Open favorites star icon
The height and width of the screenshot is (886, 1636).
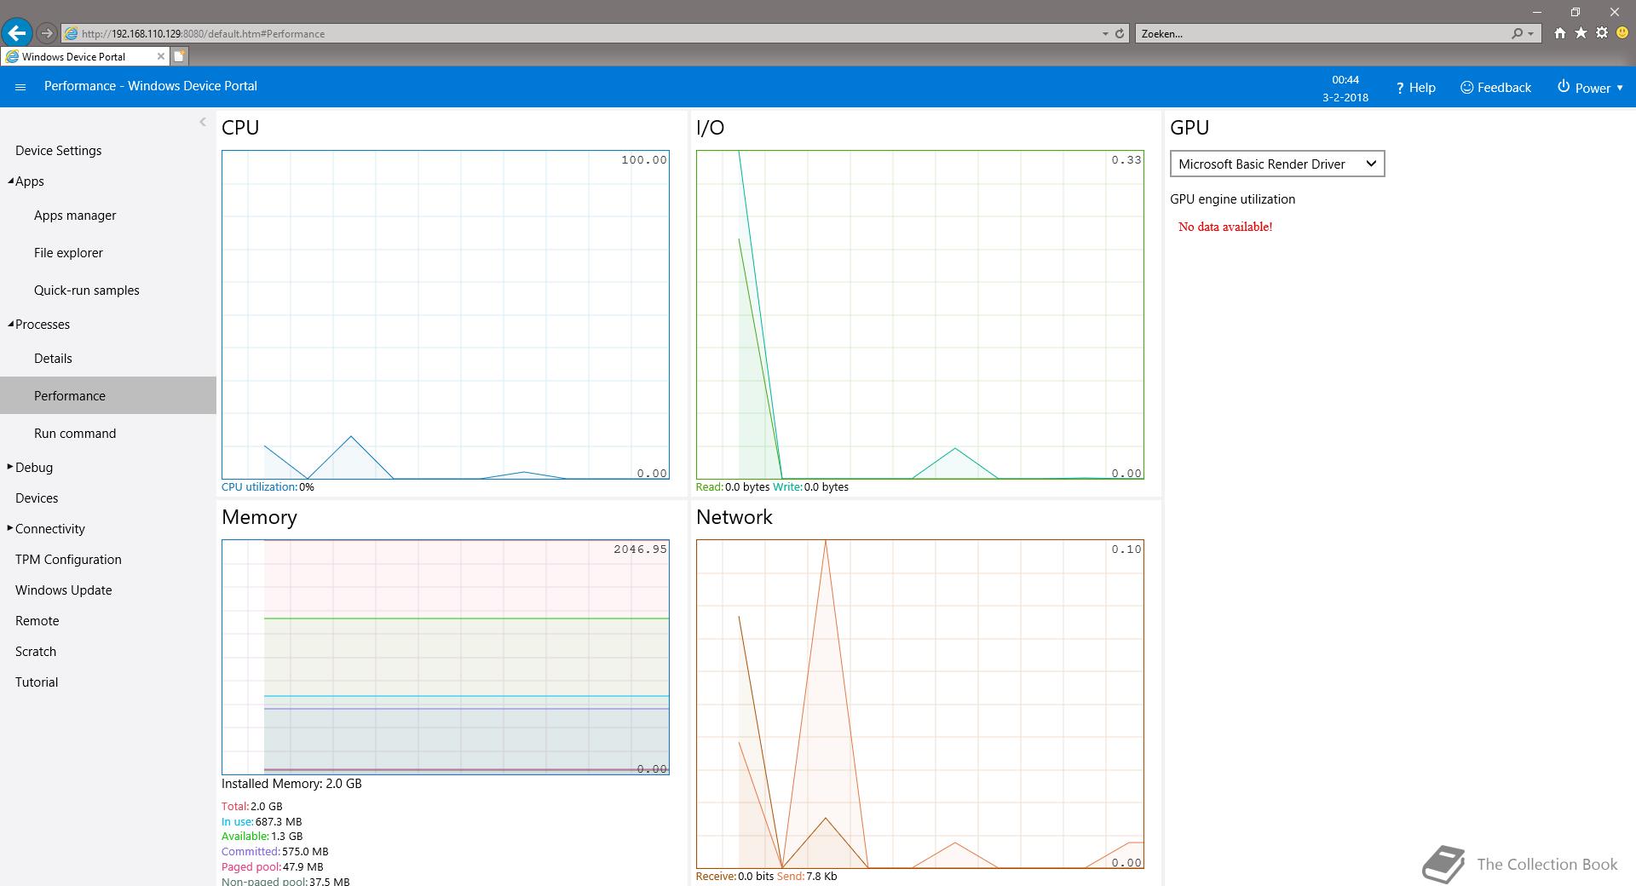(x=1581, y=33)
